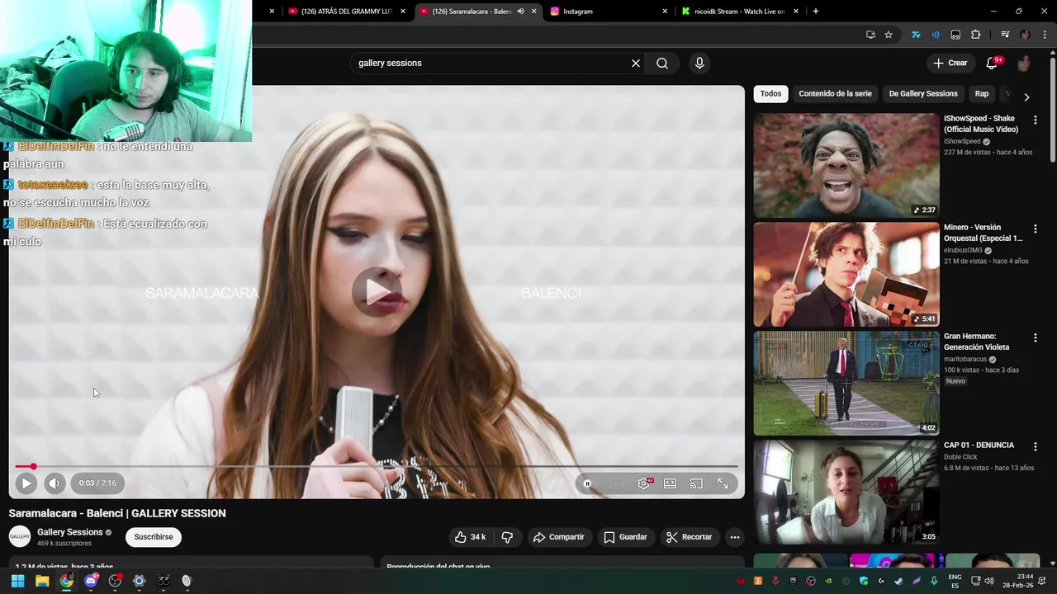1057x594 pixels.
Task: Cast the video to a TV
Action: [x=696, y=483]
